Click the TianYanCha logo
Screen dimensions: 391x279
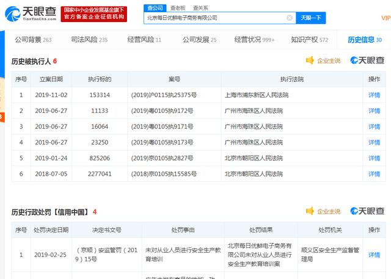point(31,13)
